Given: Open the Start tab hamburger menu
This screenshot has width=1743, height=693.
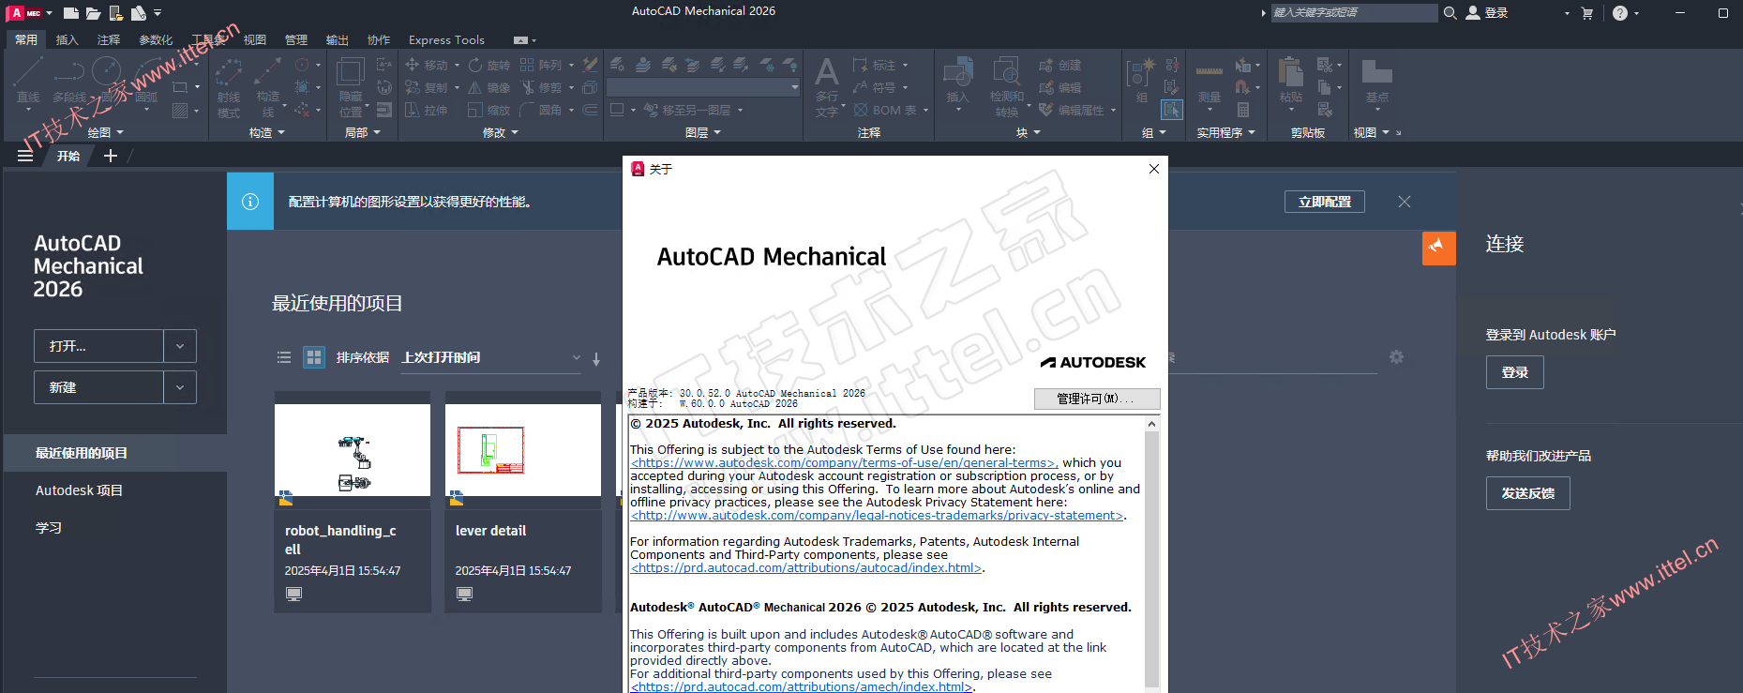Looking at the screenshot, I should (25, 156).
